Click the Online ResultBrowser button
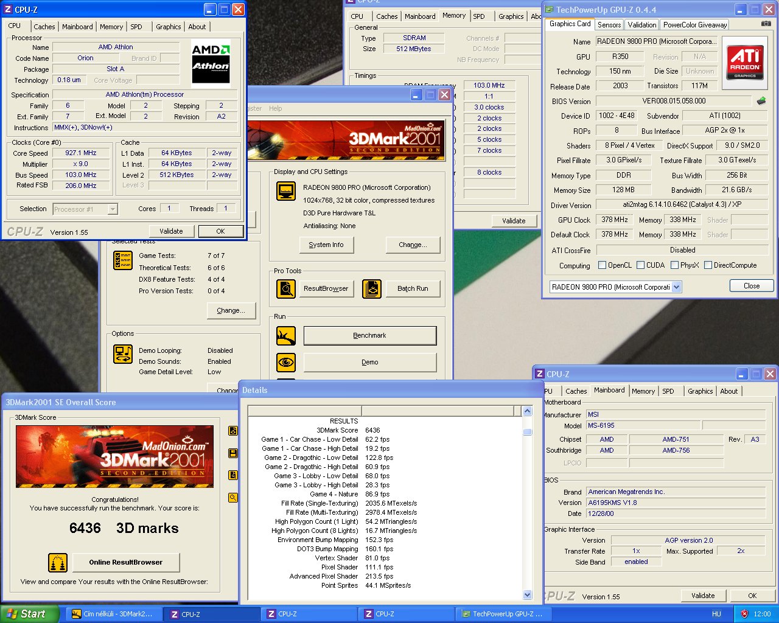779x623 pixels. click(126, 562)
